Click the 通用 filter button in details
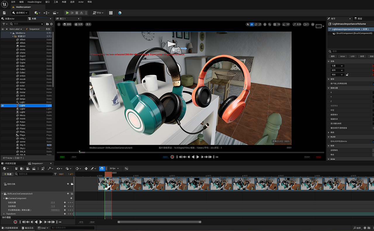This screenshot has height=231, width=374. [x=333, y=56]
